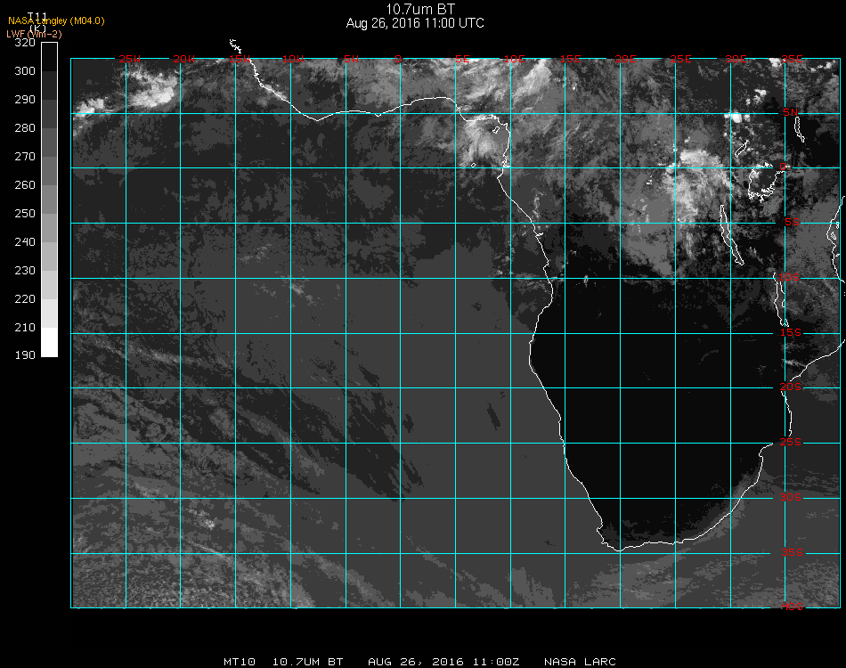Click the 35E longitude label

point(792,59)
